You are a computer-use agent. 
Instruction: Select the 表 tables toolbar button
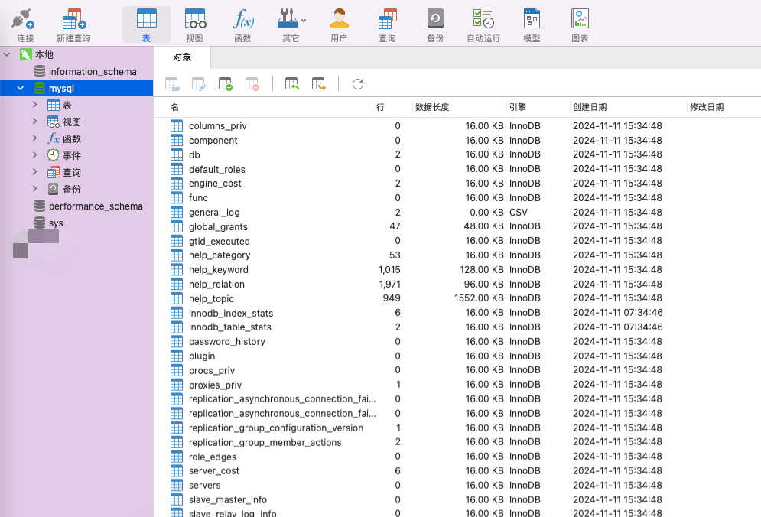tap(146, 24)
